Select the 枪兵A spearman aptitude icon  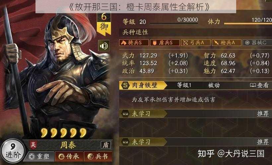[x=226, y=43]
